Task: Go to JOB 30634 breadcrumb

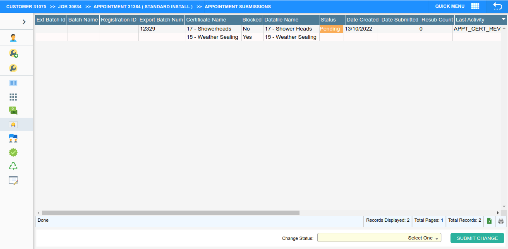Action: (69, 7)
